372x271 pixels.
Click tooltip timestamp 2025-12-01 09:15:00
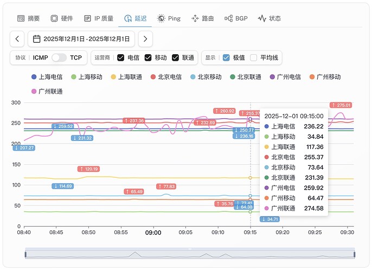294,116
